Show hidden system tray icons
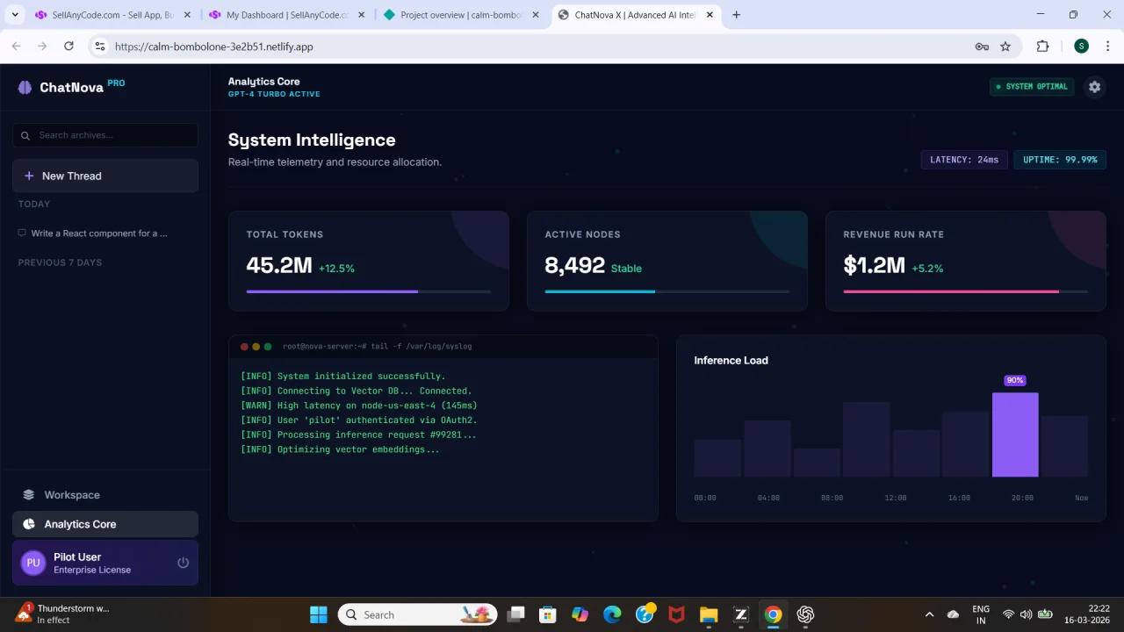Screen dimensions: 1124x632 coord(929,614)
